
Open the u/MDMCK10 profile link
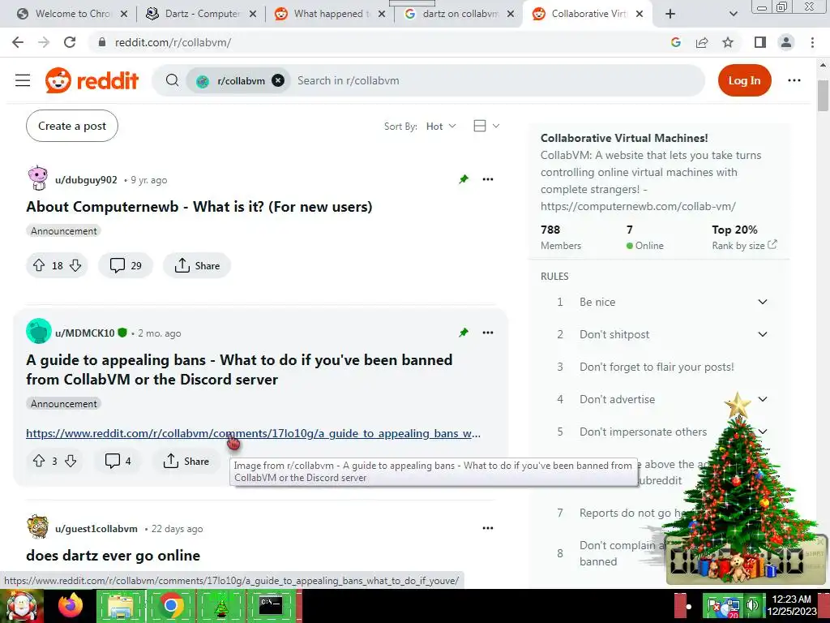(84, 333)
